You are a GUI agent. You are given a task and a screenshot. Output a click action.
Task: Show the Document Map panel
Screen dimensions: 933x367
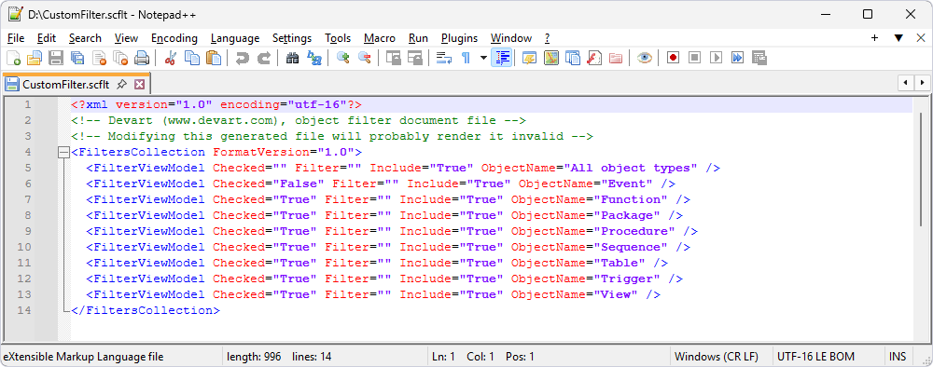[551, 58]
